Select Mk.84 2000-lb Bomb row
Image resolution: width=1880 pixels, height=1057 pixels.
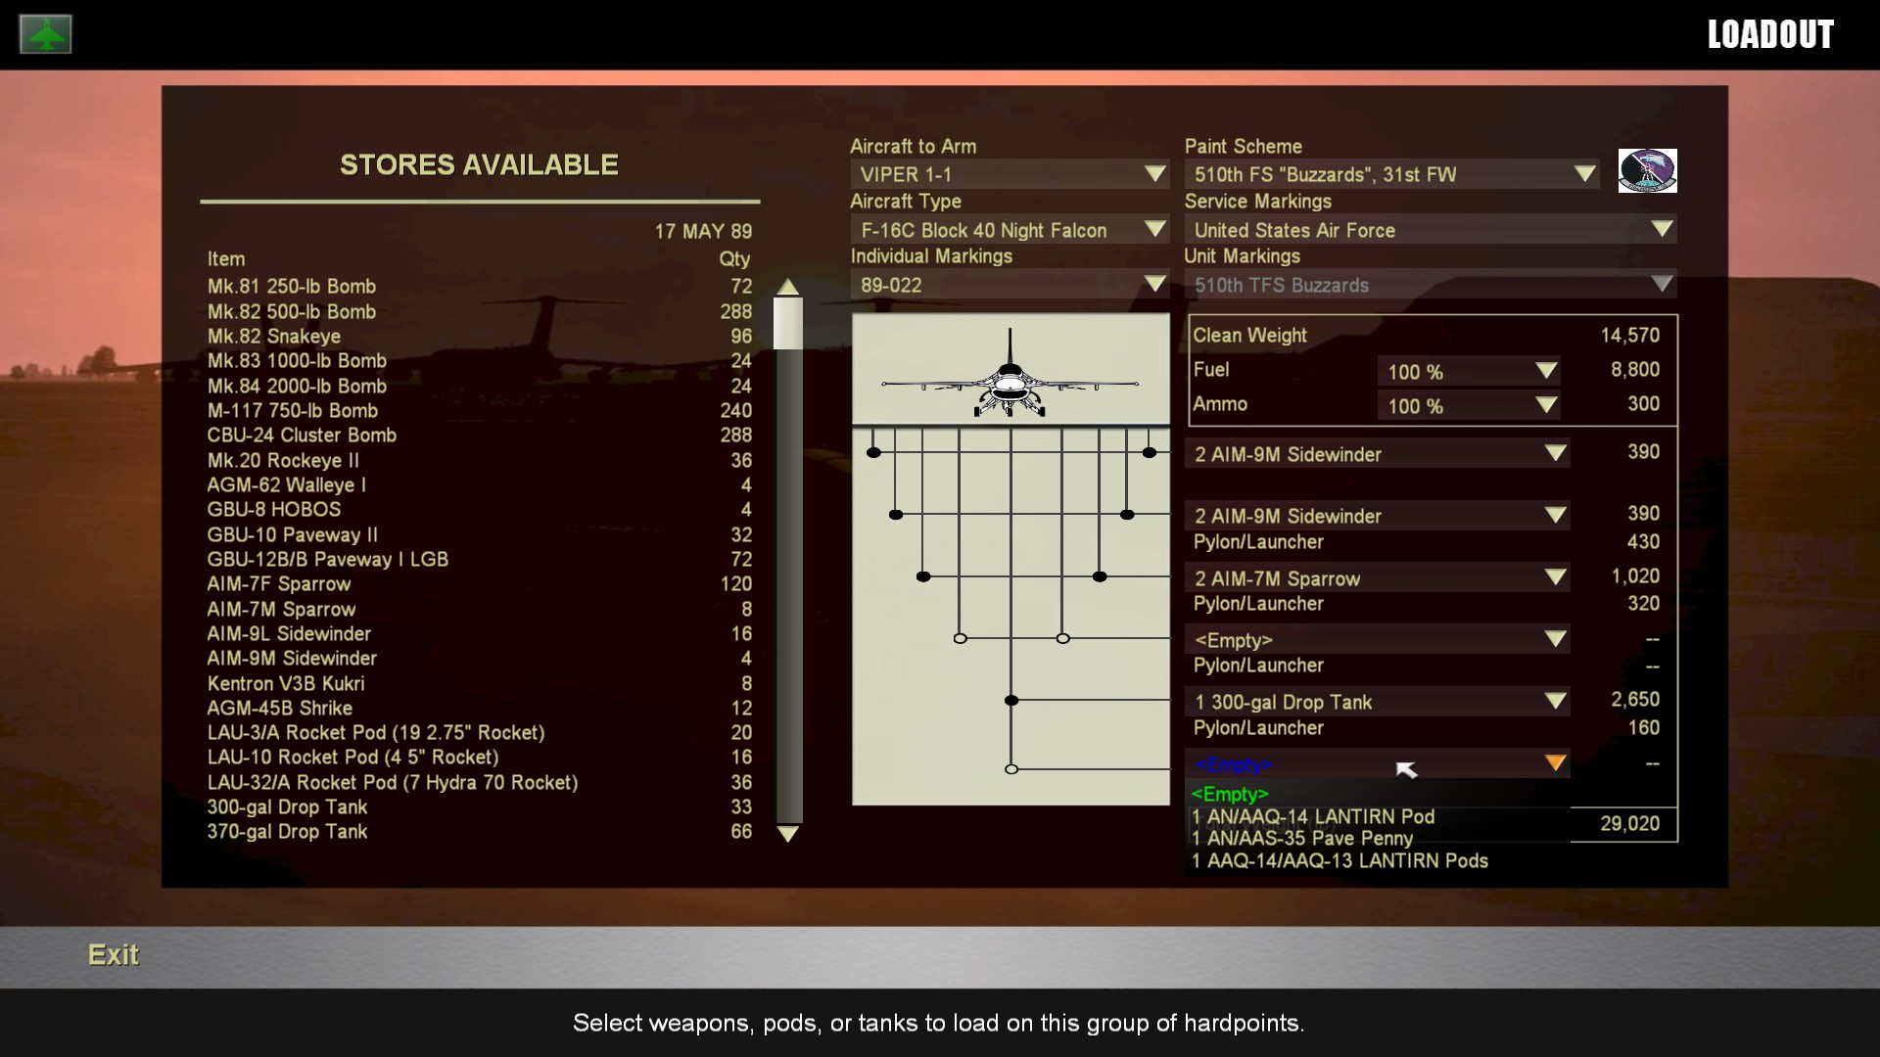point(480,386)
